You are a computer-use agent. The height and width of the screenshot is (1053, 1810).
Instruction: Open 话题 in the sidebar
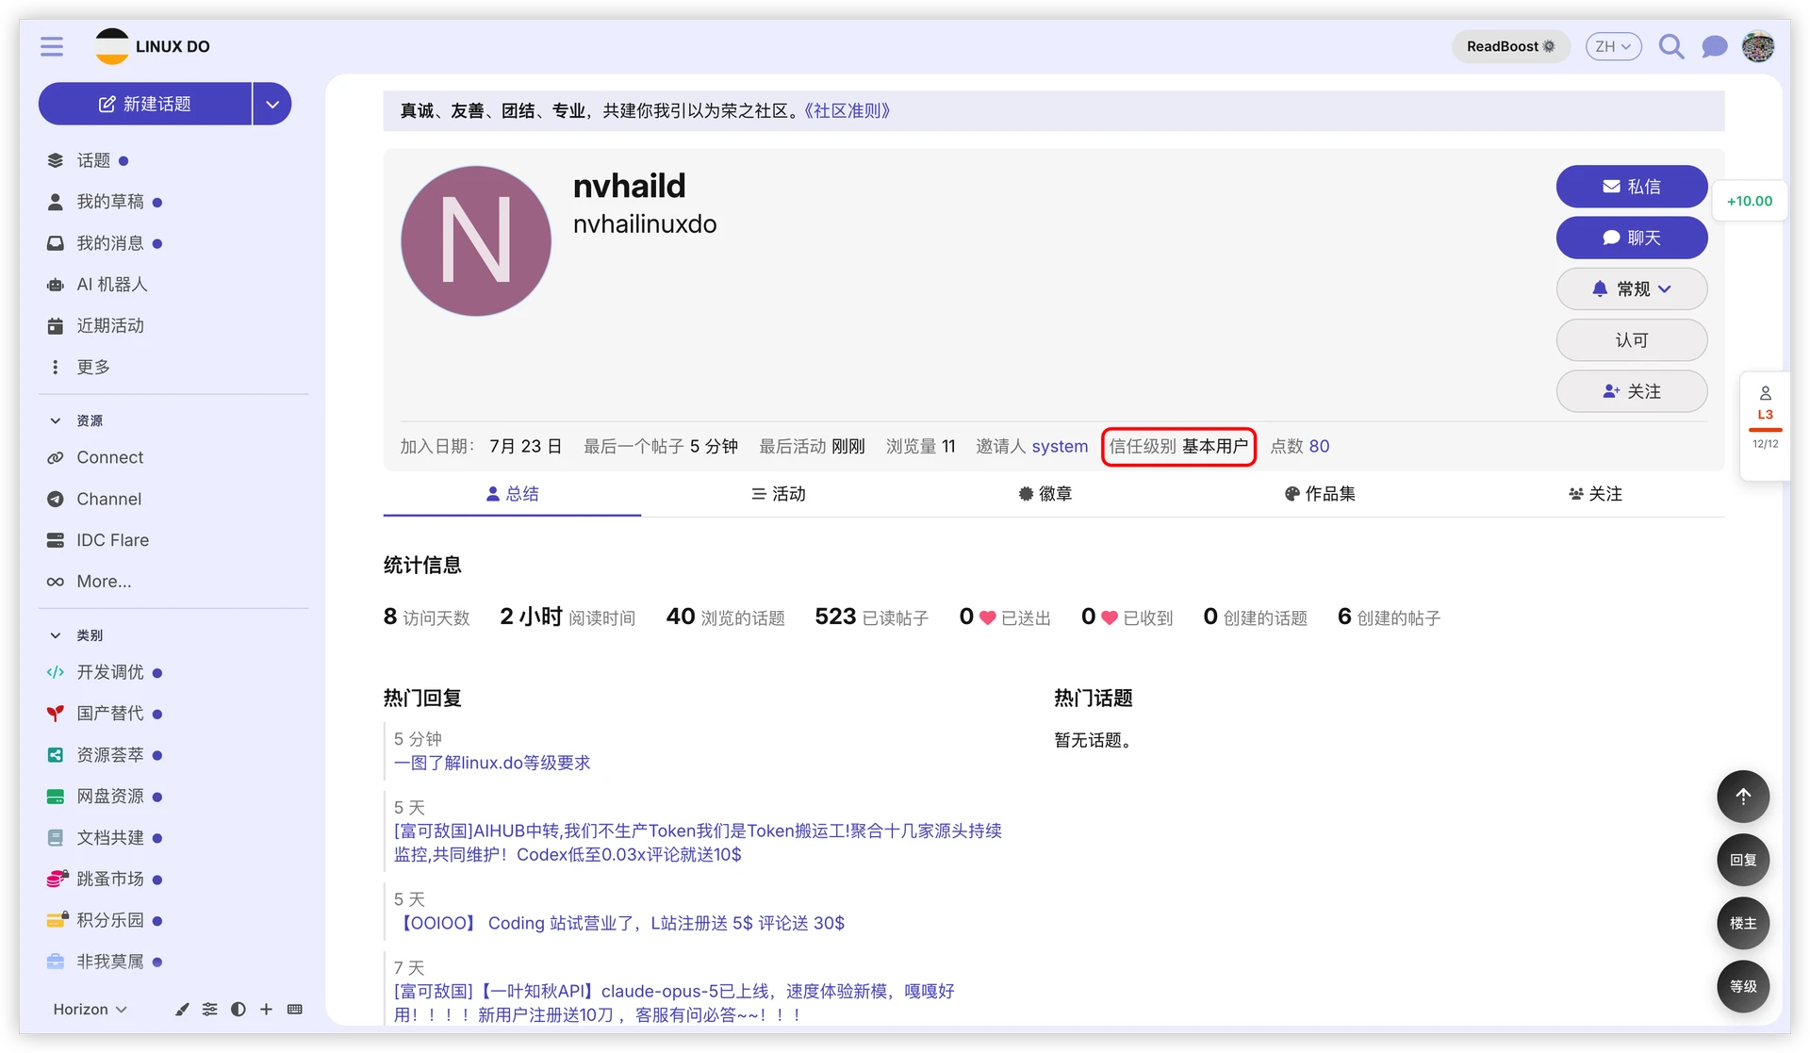(93, 160)
